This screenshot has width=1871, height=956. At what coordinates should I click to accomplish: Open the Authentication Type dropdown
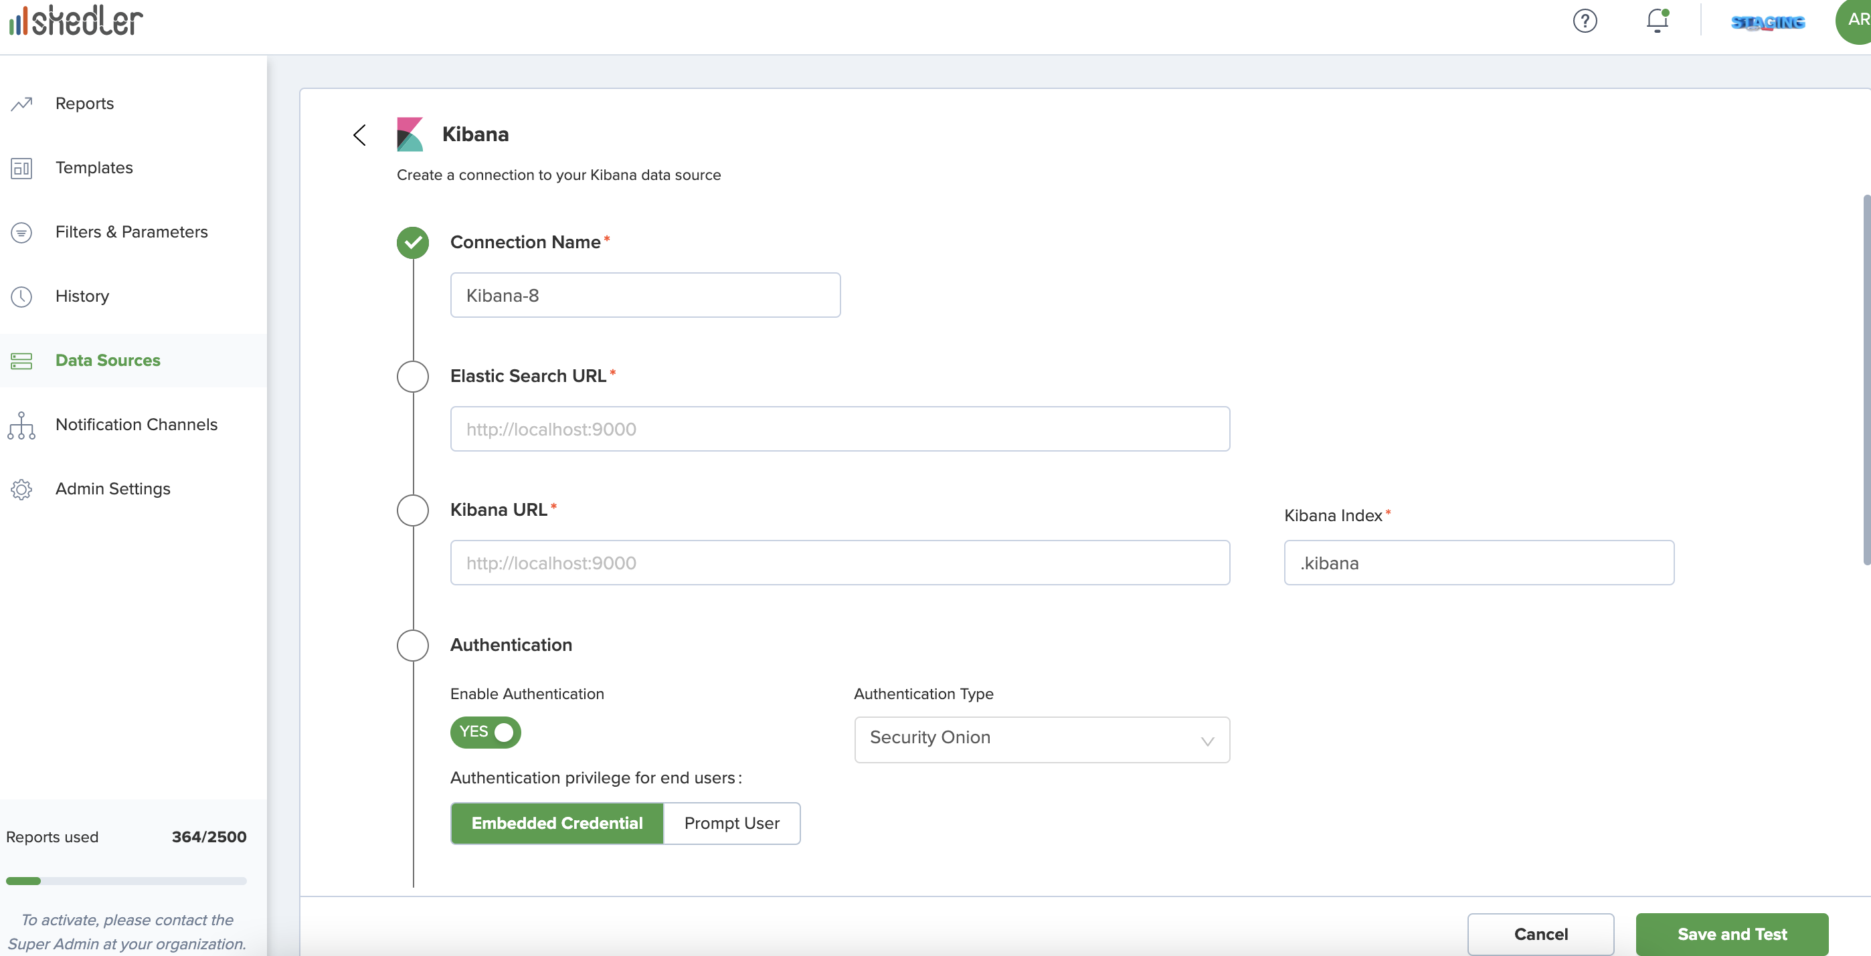[x=1041, y=739]
